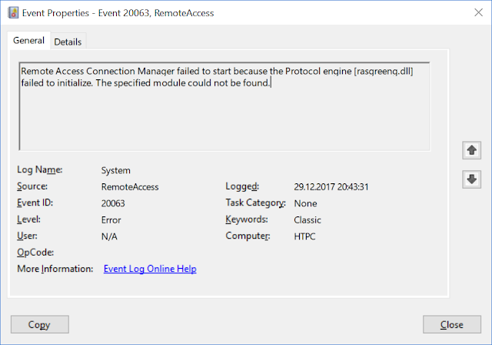Open Event Log Online Help link
Viewport: 492px width, 345px height.
[x=150, y=269]
